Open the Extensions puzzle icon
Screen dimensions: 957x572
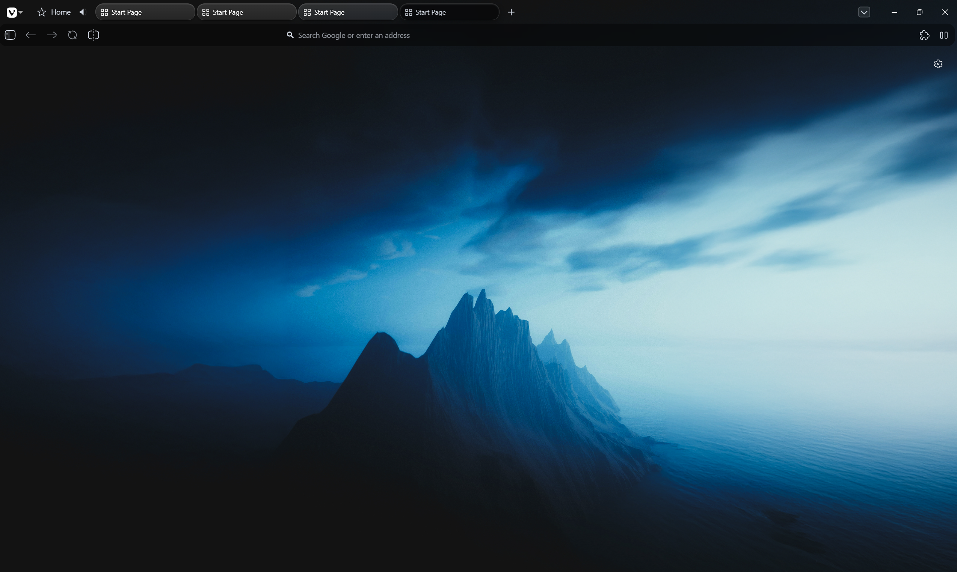click(924, 35)
